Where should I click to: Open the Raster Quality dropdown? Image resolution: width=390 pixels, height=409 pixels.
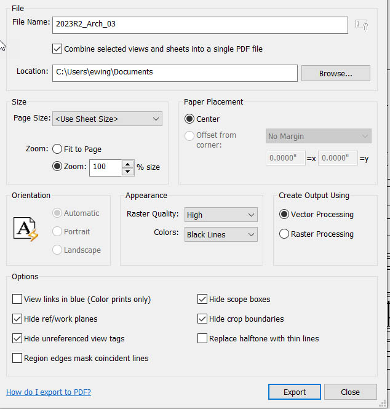[221, 215]
